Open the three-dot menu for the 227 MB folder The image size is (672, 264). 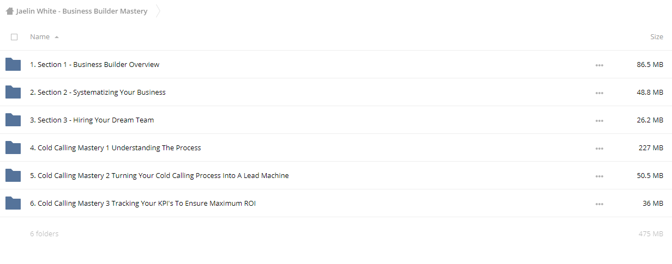click(599, 148)
